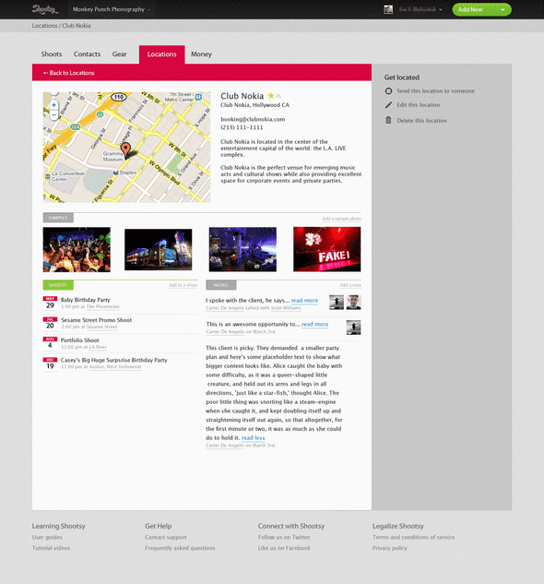Zoom out on the map

[54, 114]
